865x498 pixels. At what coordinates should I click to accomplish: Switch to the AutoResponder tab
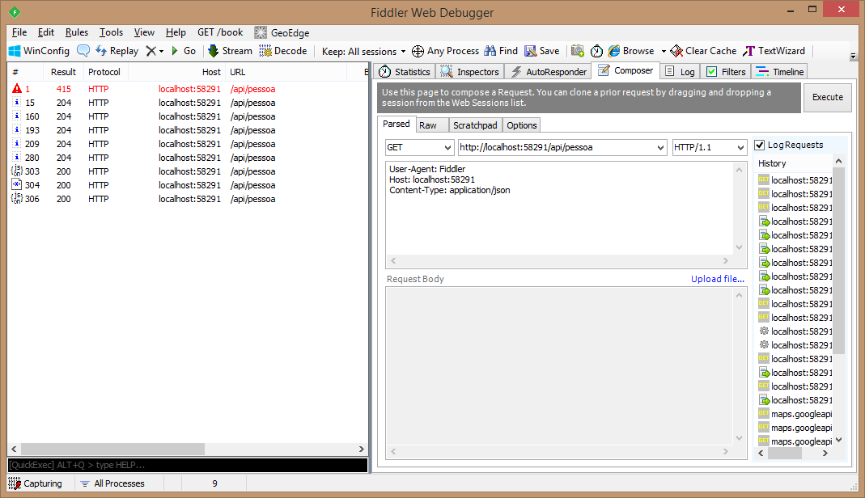549,72
